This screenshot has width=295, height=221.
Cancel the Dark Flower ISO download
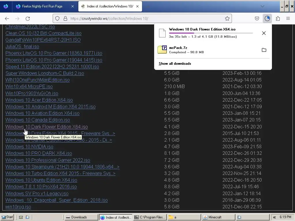pos(264,33)
